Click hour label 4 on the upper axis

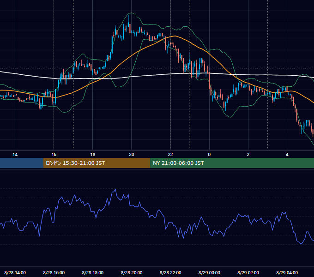click(x=287, y=155)
